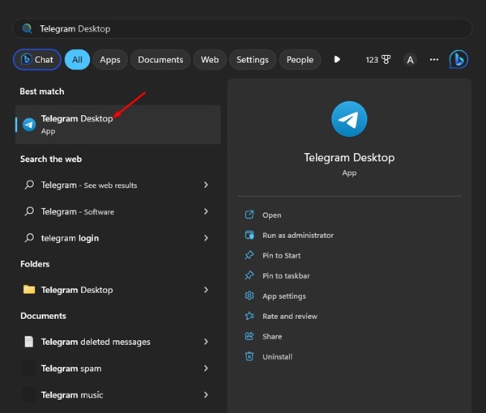This screenshot has height=413, width=486.
Task: Select Telegram - Software suggestion text
Action: tap(78, 211)
